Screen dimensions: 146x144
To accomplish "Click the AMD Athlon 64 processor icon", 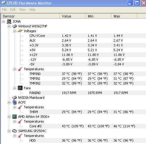I will (x=15, y=117).
